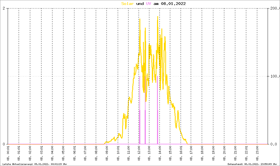Screen dimensions: 280x166
Task: Click the 0.0 label on the right axis
Action: (274, 144)
